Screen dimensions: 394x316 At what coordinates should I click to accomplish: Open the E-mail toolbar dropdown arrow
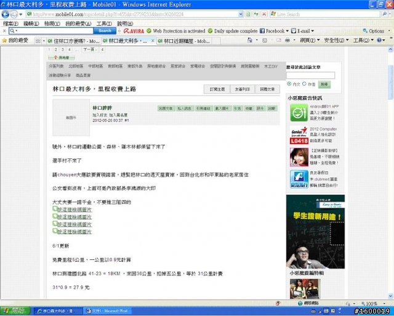[x=313, y=31]
